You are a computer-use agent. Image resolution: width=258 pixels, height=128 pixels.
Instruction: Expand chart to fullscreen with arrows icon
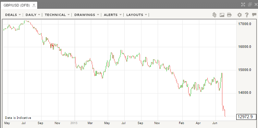243,5
